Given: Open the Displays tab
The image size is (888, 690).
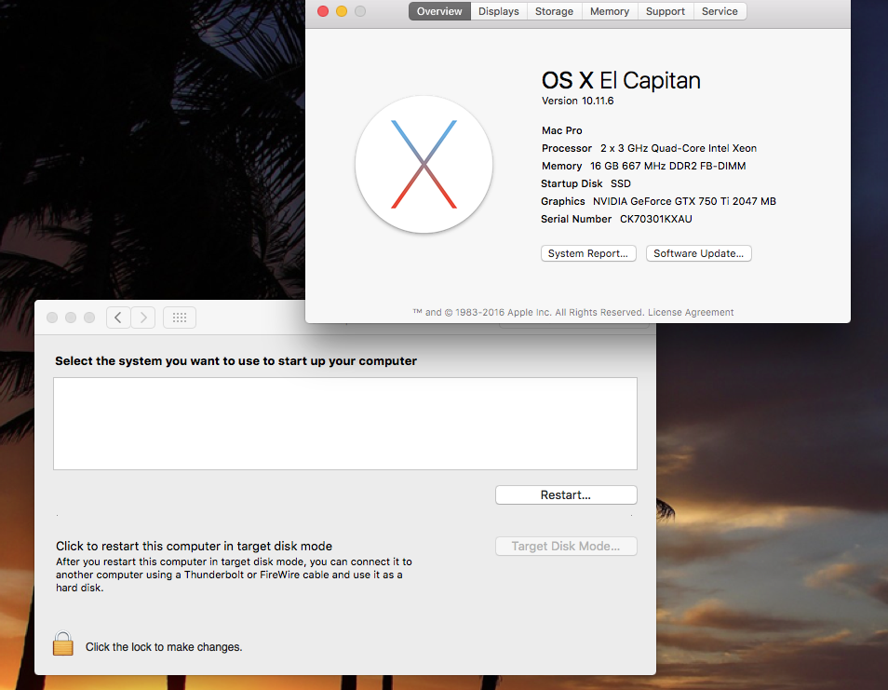Looking at the screenshot, I should coord(499,11).
